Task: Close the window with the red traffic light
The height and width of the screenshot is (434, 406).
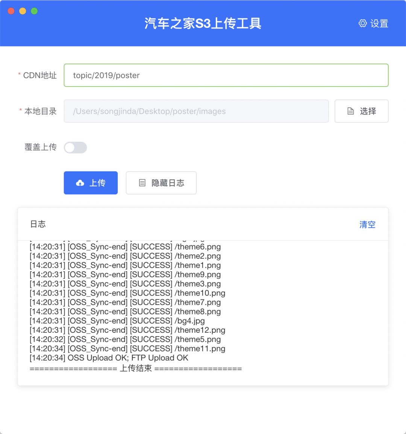Action: tap(11, 12)
